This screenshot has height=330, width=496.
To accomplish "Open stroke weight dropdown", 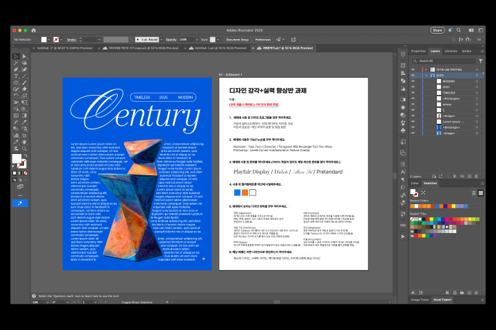I will (x=99, y=40).
